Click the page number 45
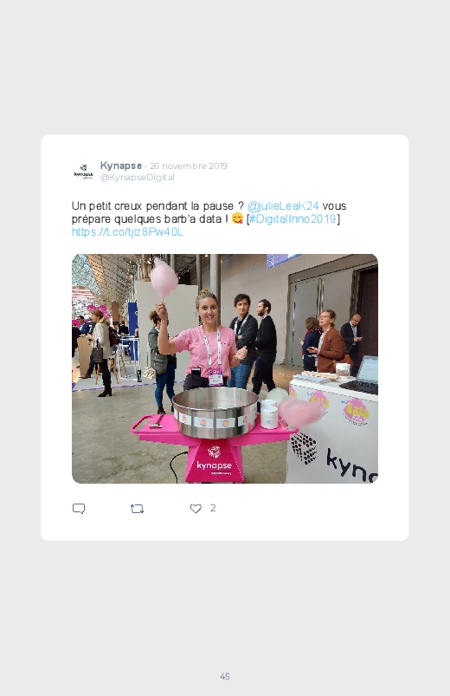Screen dimensions: 450x696 click(225, 676)
